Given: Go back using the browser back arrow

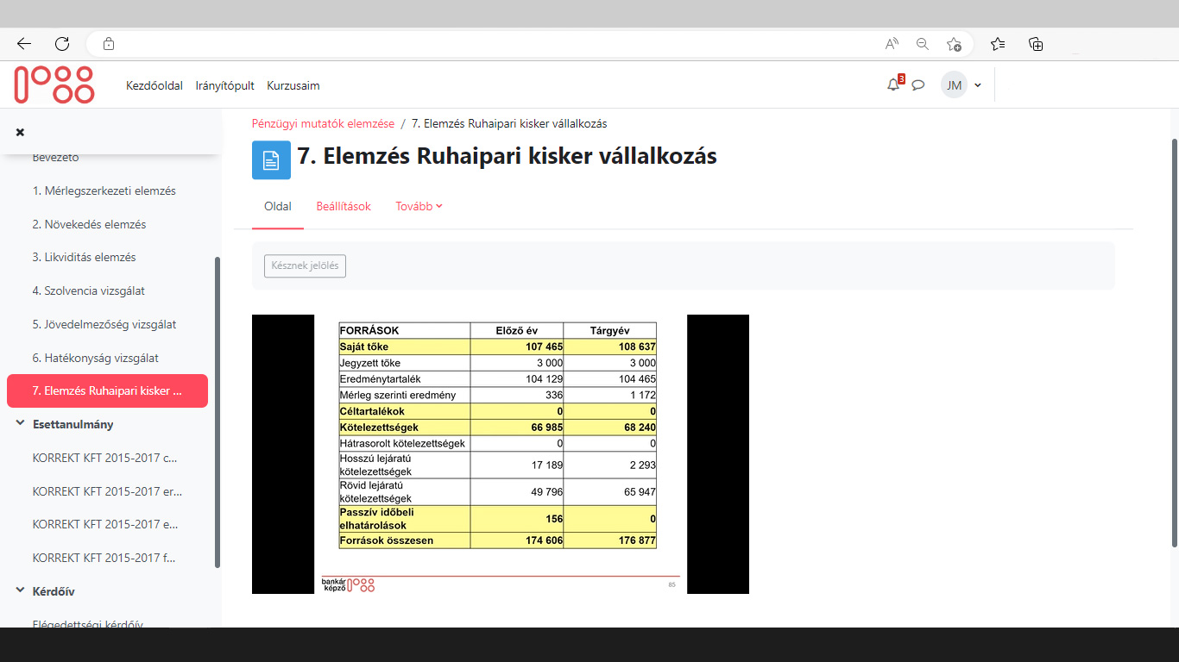Looking at the screenshot, I should (x=22, y=43).
